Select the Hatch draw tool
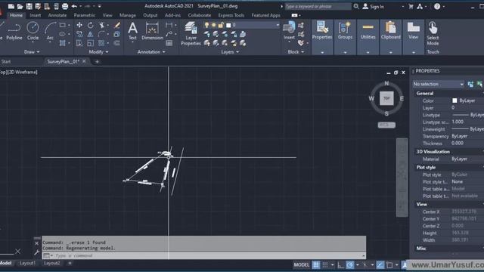 (x=63, y=43)
